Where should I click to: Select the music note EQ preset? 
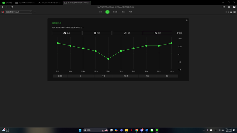click(x=127, y=33)
